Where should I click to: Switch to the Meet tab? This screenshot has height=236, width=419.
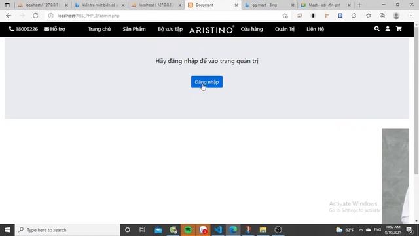click(326, 5)
